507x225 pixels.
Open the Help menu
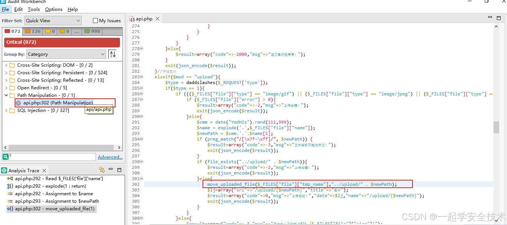[x=73, y=9]
